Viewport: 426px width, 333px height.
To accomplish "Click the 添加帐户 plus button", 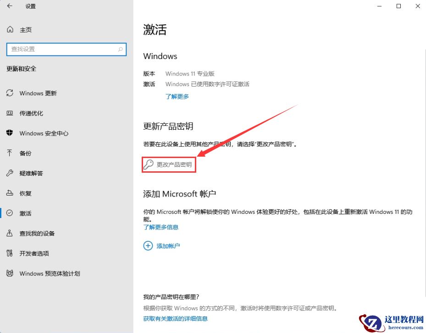I will coord(148,246).
